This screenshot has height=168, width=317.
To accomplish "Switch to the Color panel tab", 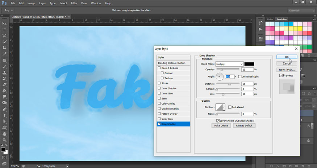I will (270, 19).
